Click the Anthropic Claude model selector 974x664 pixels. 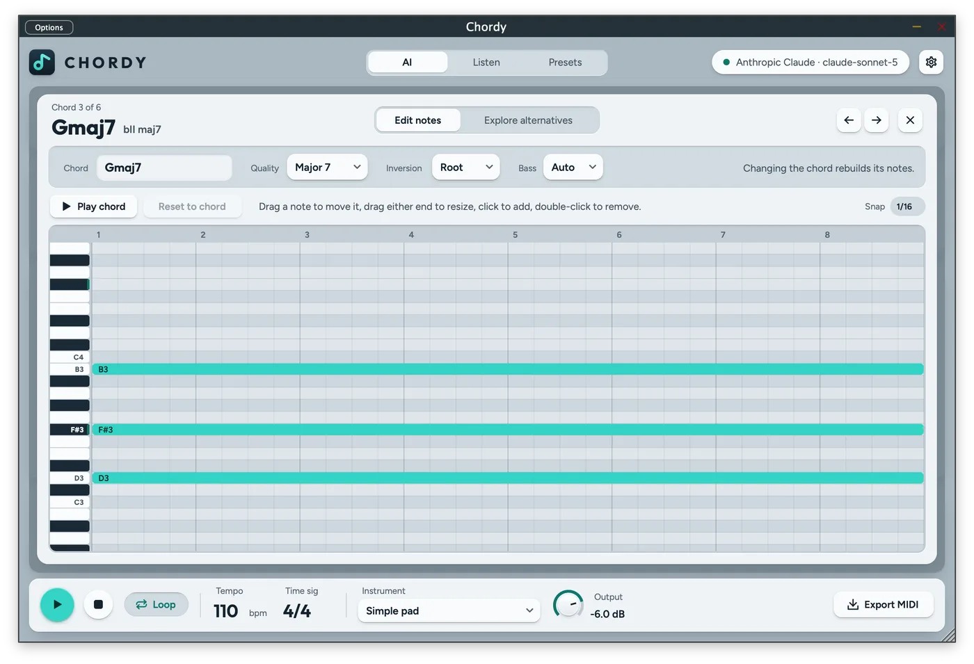(x=811, y=62)
